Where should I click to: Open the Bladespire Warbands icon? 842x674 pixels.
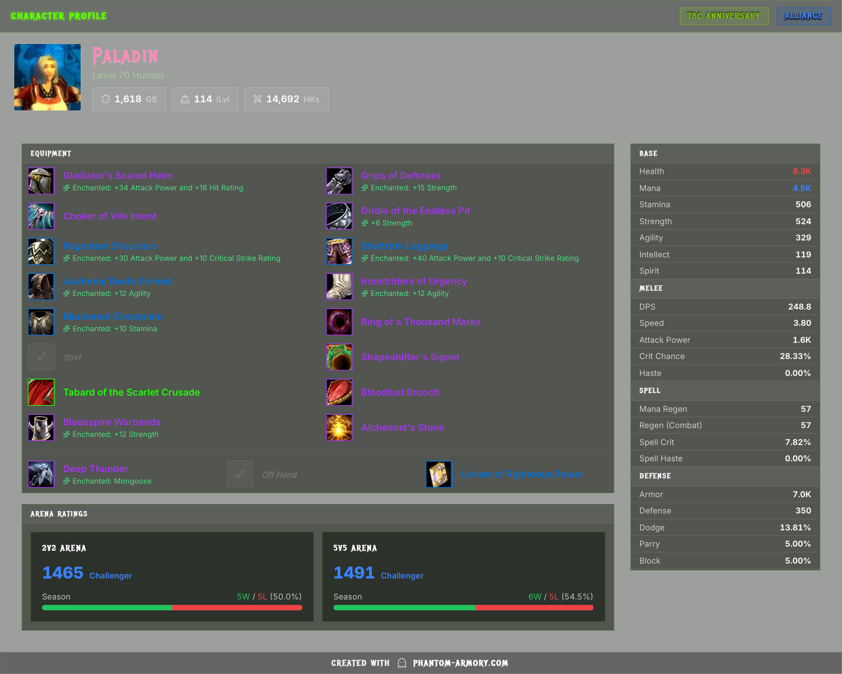tap(41, 427)
